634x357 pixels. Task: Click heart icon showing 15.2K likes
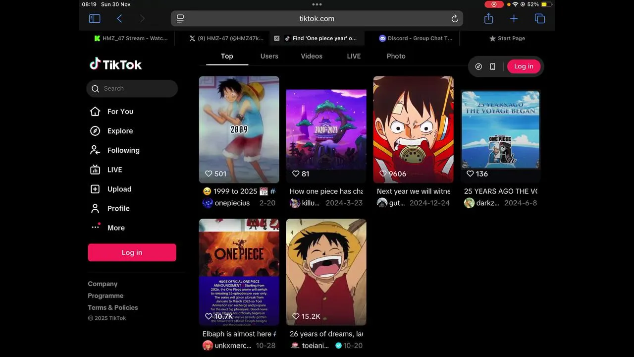pos(296,316)
